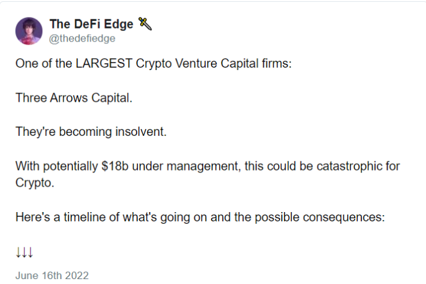Click the dagger emoji beside the name
Screen dimensions: 426x284
tap(145, 24)
